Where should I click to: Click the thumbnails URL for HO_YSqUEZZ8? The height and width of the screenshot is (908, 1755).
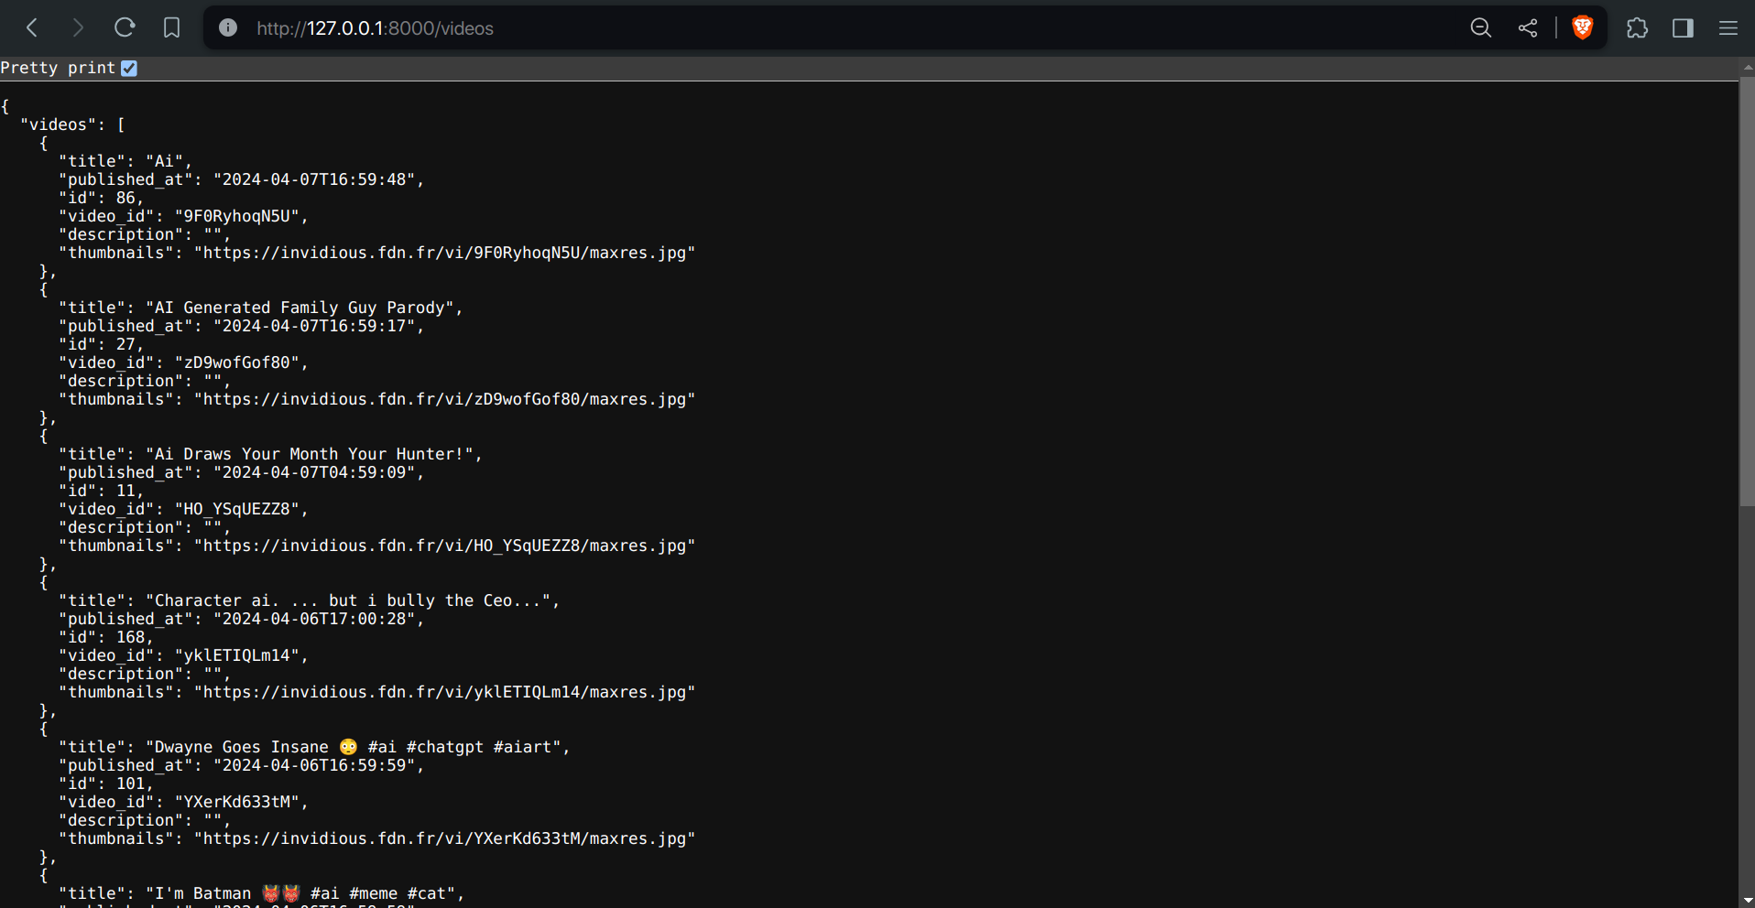[444, 546]
